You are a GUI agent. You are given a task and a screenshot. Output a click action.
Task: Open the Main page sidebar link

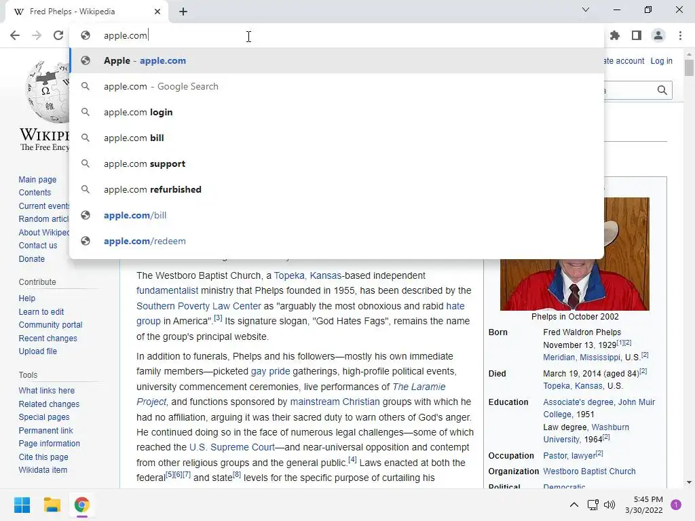tap(38, 179)
